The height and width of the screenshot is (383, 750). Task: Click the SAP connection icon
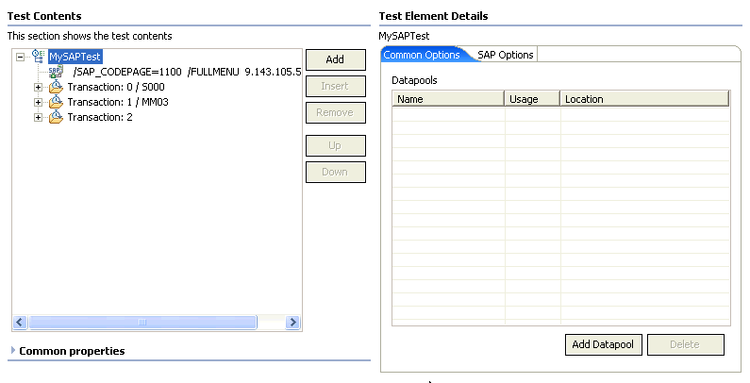(x=56, y=72)
